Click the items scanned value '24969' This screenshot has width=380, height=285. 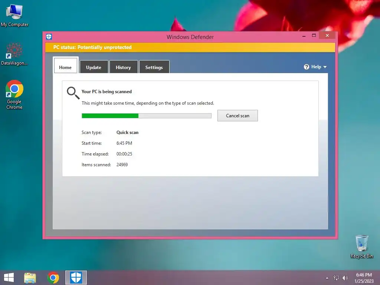(x=122, y=164)
